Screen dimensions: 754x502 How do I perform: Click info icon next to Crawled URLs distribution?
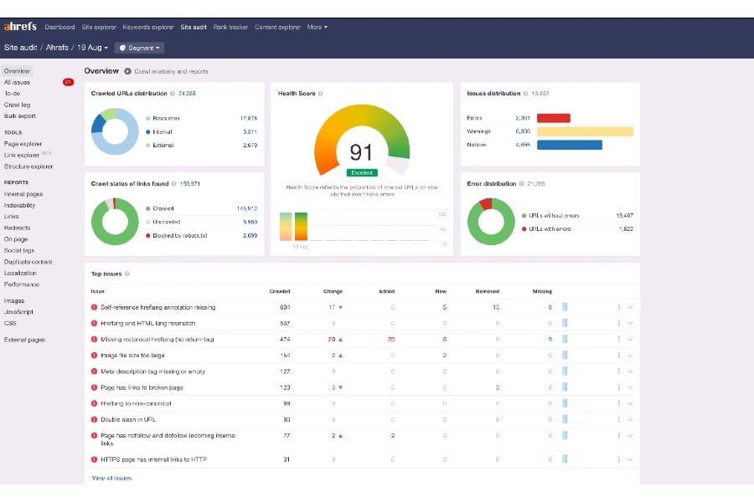click(x=172, y=93)
